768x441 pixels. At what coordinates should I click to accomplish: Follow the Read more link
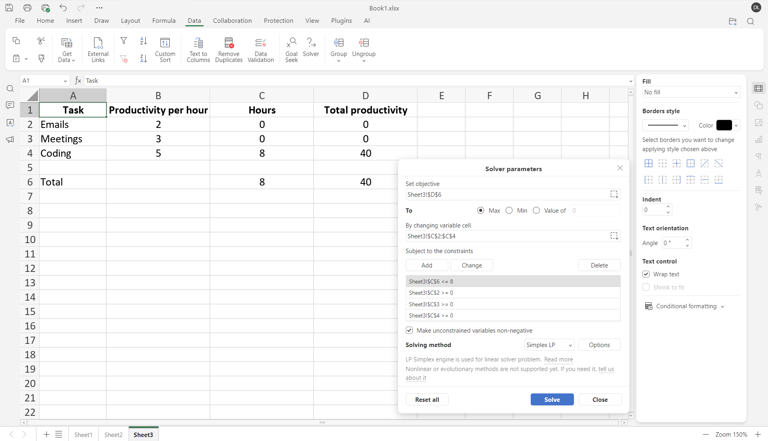pos(558,359)
